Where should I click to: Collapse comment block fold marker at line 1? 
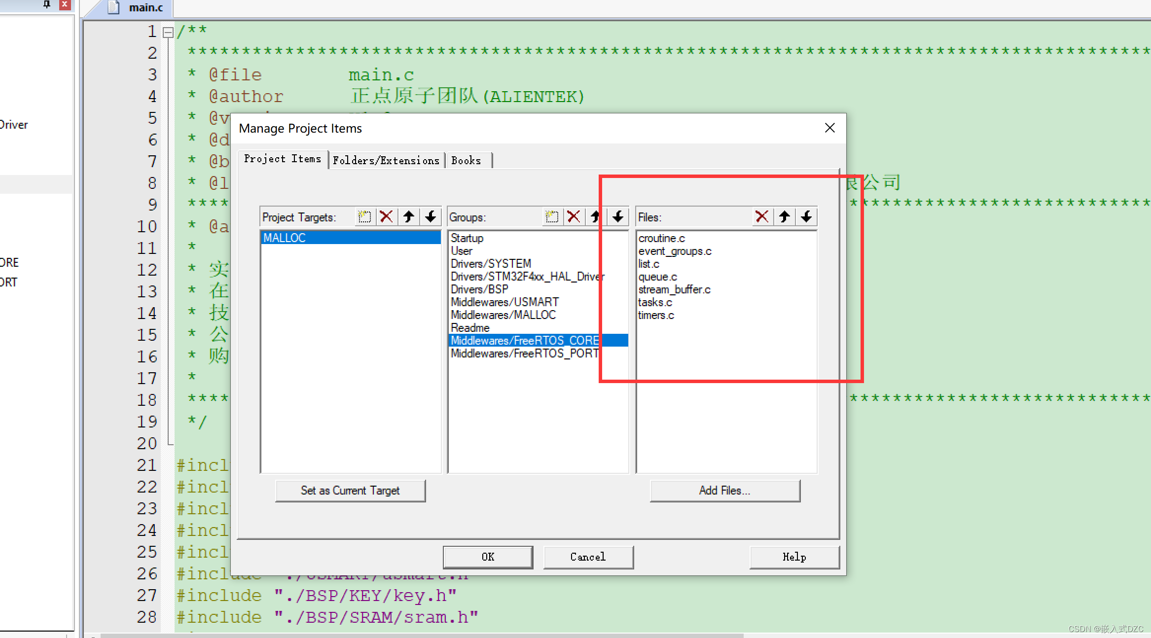tap(168, 33)
